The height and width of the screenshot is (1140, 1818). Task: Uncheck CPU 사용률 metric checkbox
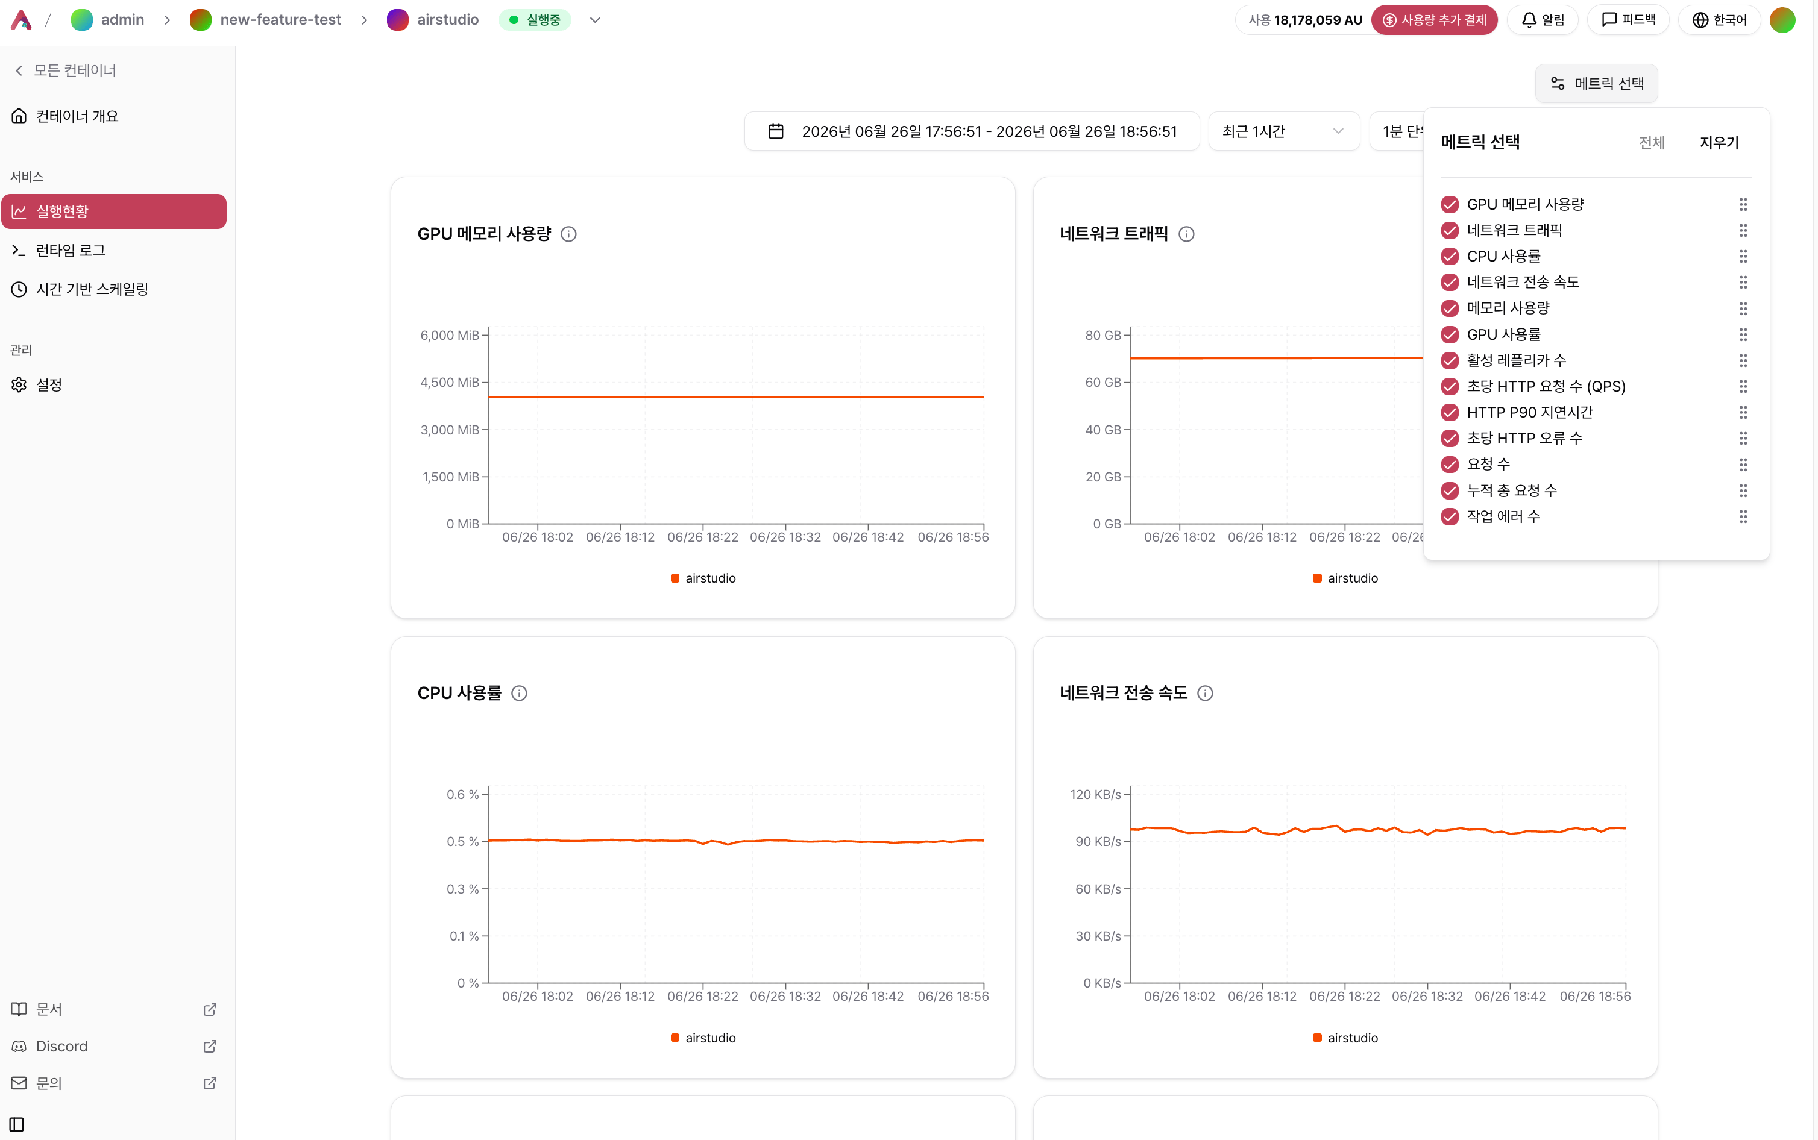1449,256
